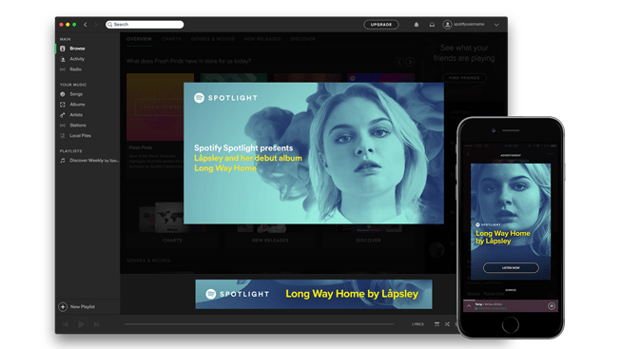Click the inbox icon beside the bell
The image size is (620, 349).
tap(432, 25)
